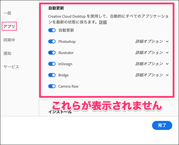Open the 一般 settings tab

tap(7, 13)
